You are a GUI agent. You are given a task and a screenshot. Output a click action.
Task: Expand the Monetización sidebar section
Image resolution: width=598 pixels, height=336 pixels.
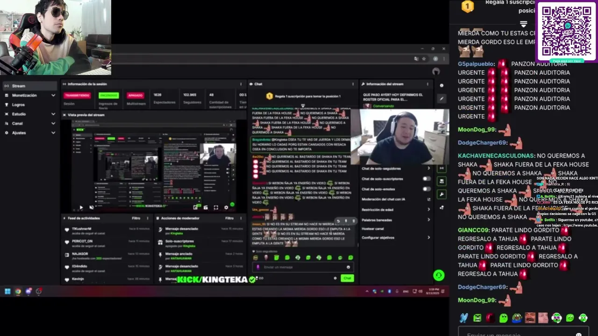pos(53,95)
